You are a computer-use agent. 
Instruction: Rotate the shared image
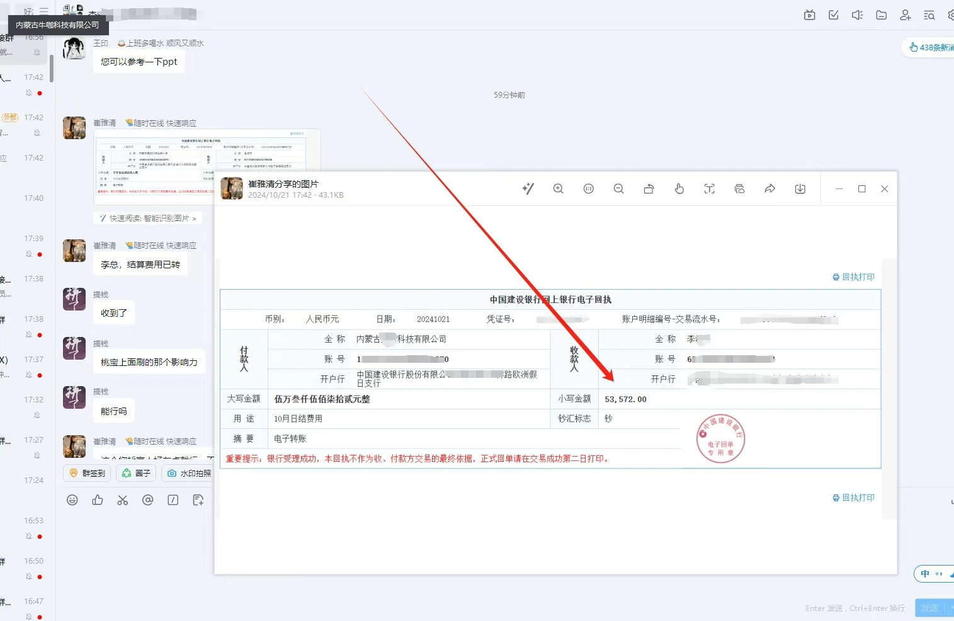point(649,188)
